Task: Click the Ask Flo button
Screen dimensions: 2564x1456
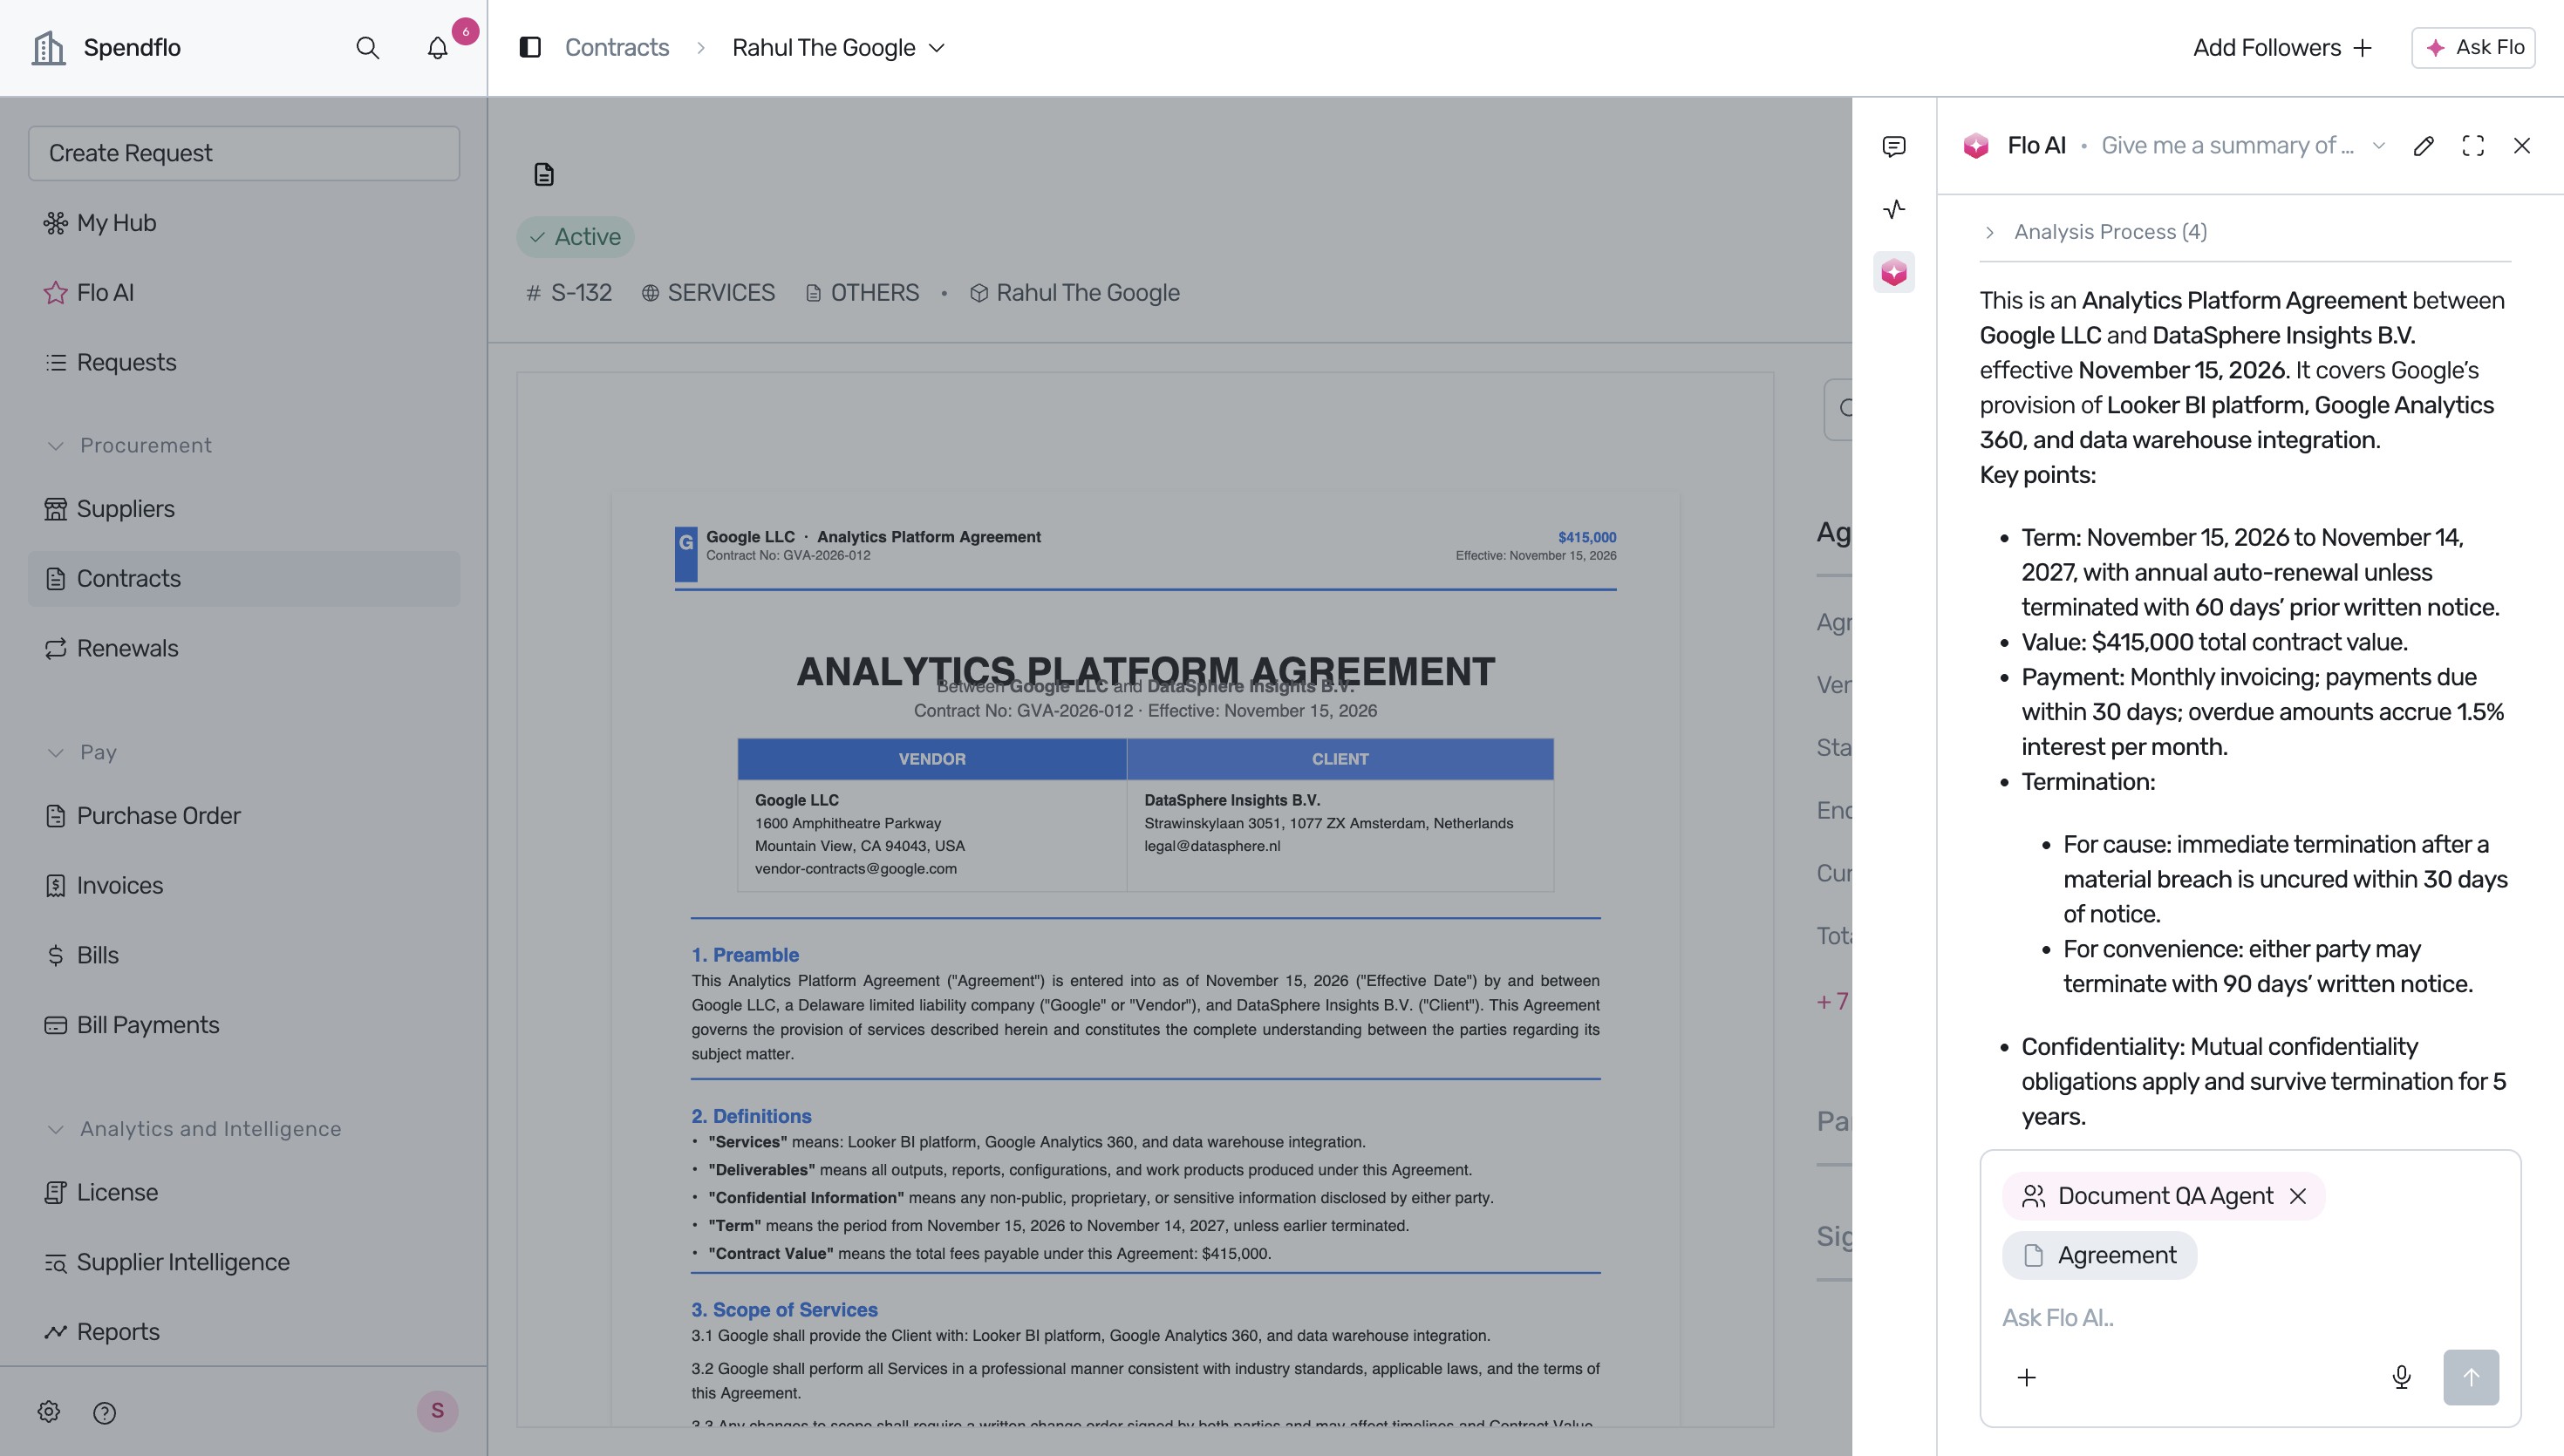Action: tap(2473, 47)
